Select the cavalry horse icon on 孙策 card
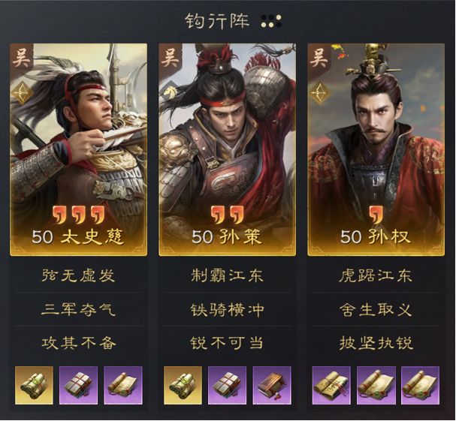This screenshot has height=421, width=456. 171,92
